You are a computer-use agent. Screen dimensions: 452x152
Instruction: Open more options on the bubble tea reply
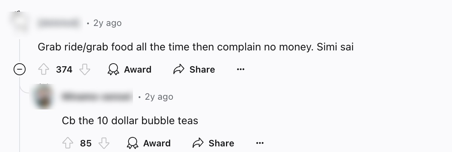point(260,143)
